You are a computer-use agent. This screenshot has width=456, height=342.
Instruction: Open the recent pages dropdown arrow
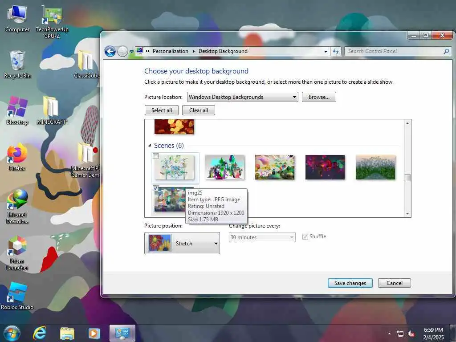131,52
